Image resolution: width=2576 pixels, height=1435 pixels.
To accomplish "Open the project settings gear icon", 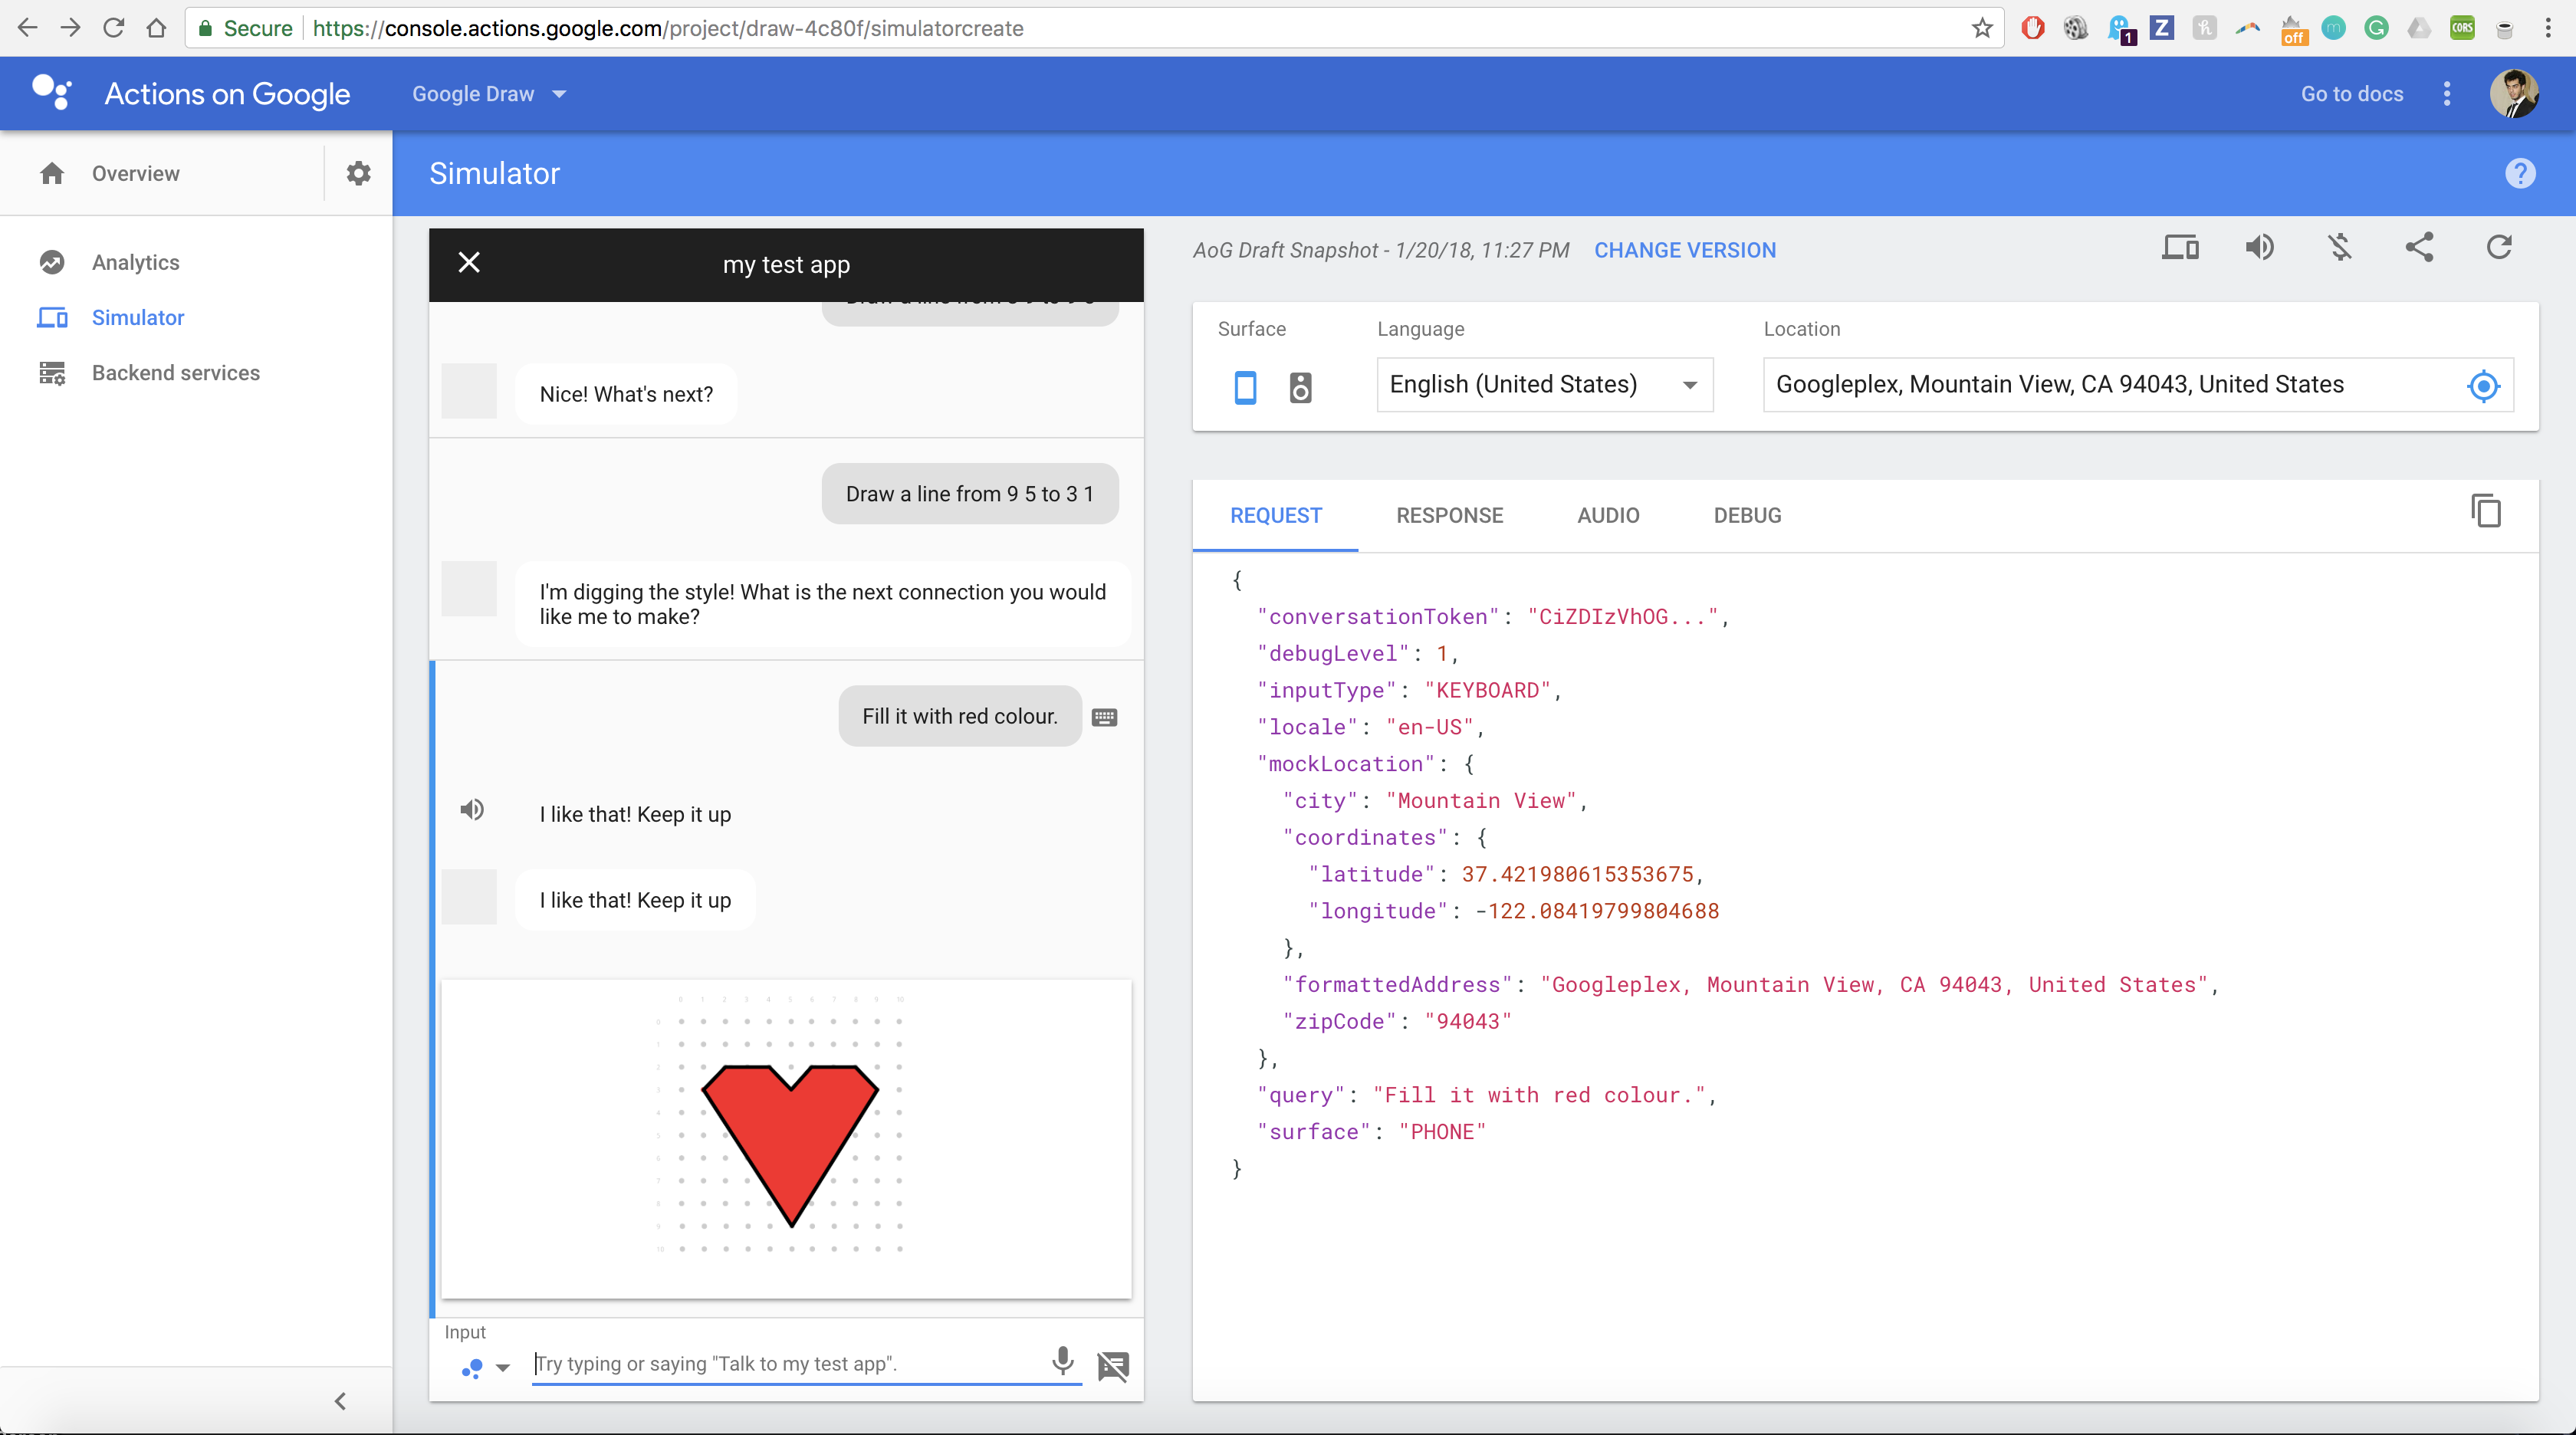I will (358, 173).
